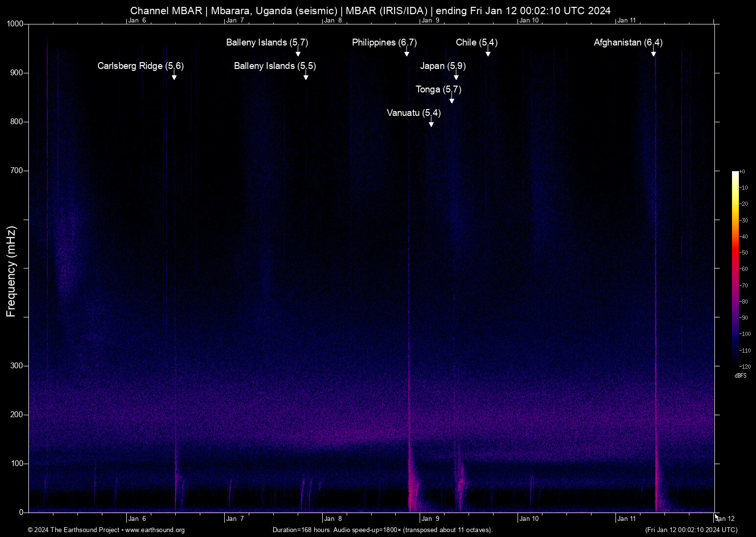Click the Duration=168 hours footer text

(x=382, y=530)
